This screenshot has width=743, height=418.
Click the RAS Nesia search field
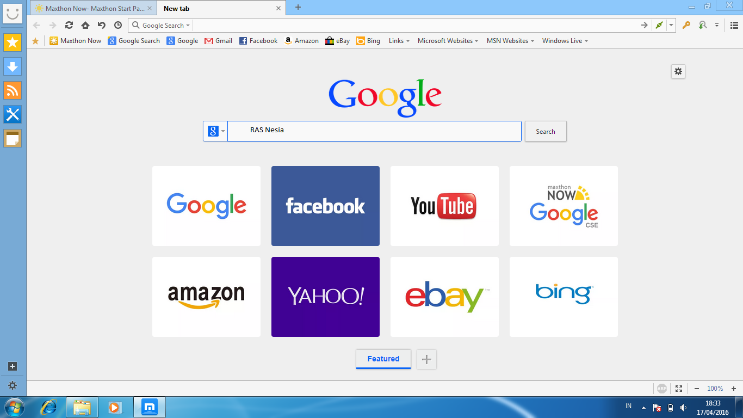point(374,131)
